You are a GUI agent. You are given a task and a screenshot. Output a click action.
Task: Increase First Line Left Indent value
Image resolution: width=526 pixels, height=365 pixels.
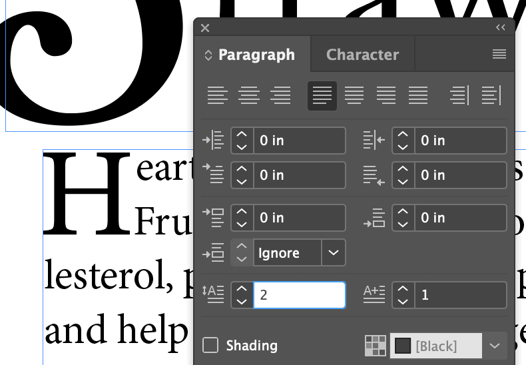click(x=242, y=169)
